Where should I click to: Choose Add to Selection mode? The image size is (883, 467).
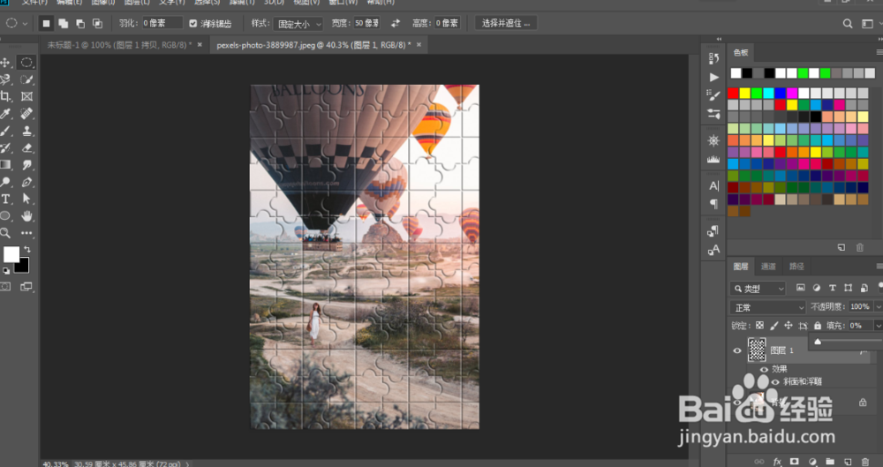tap(63, 23)
